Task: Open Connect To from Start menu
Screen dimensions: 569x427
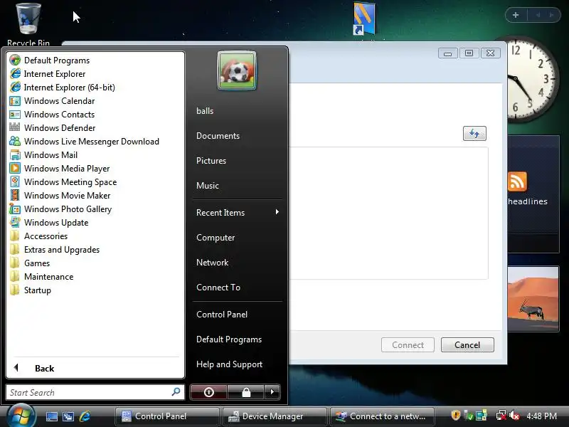Action: point(218,288)
